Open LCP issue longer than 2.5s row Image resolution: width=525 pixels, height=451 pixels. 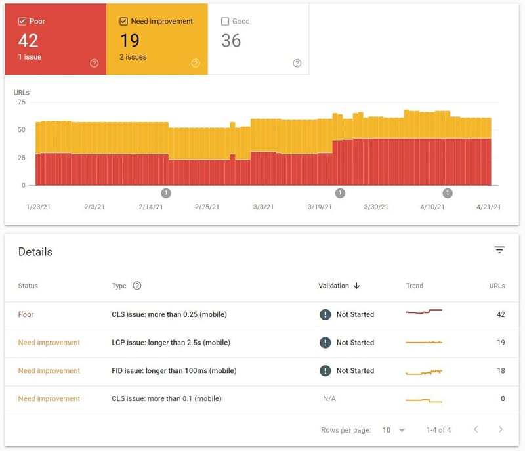tap(171, 343)
